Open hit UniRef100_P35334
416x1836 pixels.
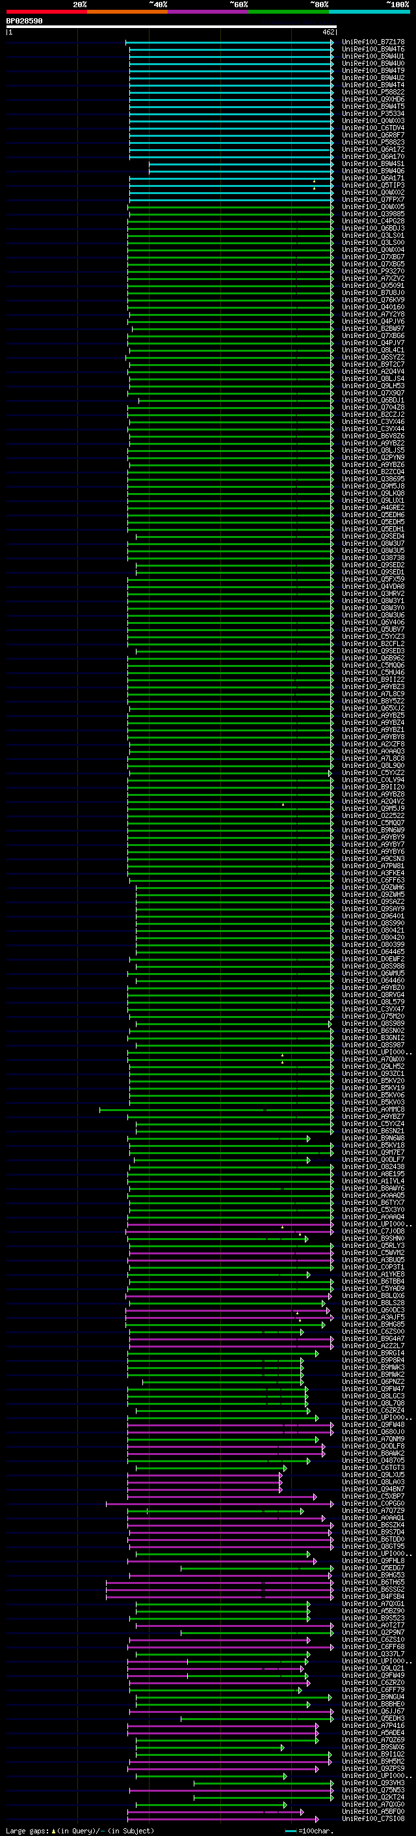[372, 113]
